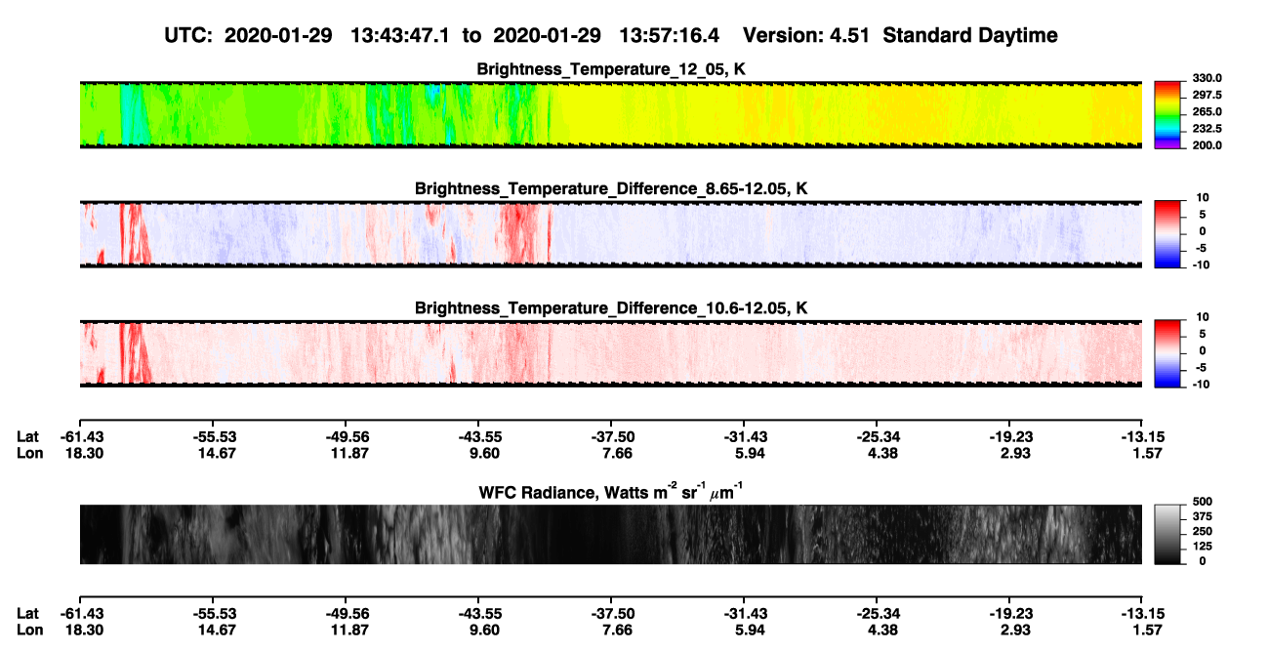Click the 265.0 colorbar tick label
The image size is (1269, 651).
(1208, 112)
